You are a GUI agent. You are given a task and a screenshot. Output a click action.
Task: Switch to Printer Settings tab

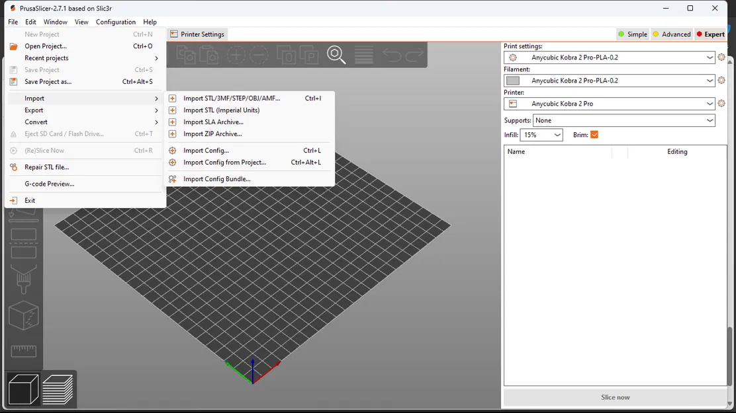pyautogui.click(x=198, y=34)
